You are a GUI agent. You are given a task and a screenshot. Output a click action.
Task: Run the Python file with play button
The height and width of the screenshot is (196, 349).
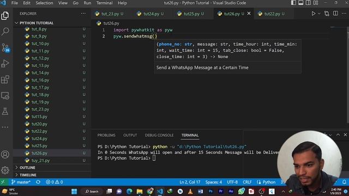click(314, 14)
